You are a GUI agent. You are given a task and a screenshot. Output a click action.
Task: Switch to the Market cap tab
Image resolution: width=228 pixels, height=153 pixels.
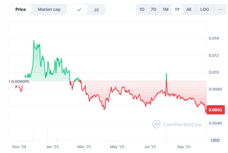coord(49,9)
